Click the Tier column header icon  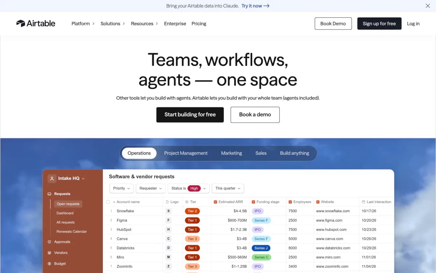(187, 202)
